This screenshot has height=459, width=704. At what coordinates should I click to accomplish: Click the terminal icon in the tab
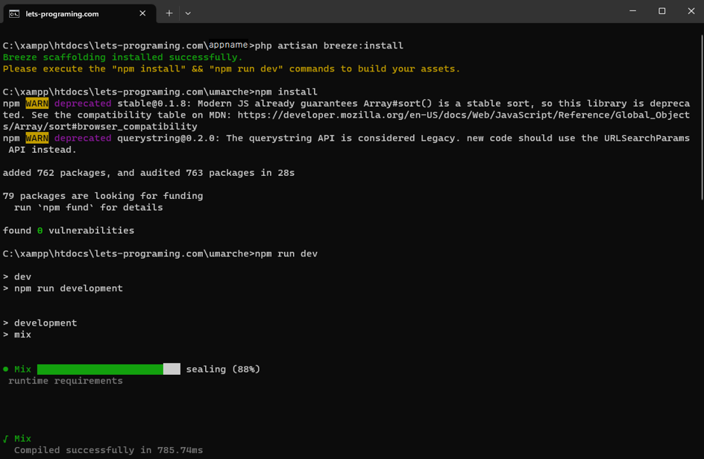click(14, 13)
